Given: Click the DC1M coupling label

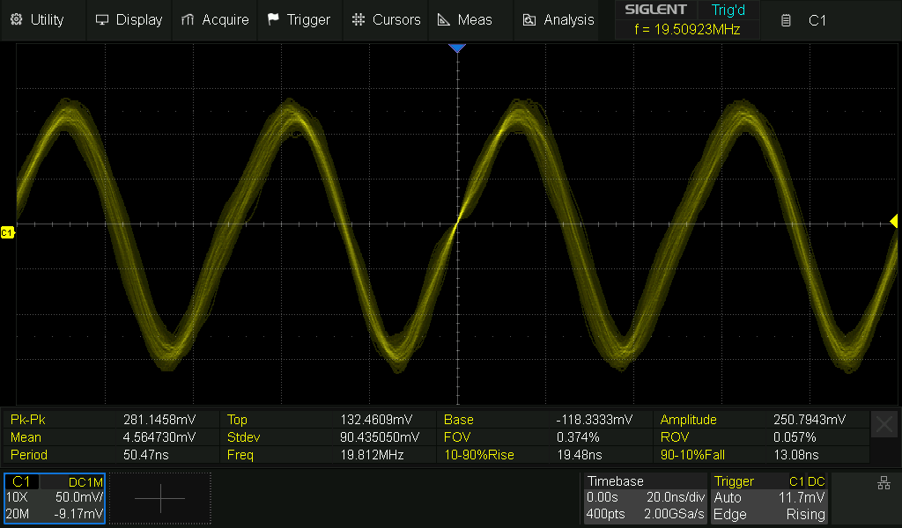Looking at the screenshot, I should [x=85, y=482].
